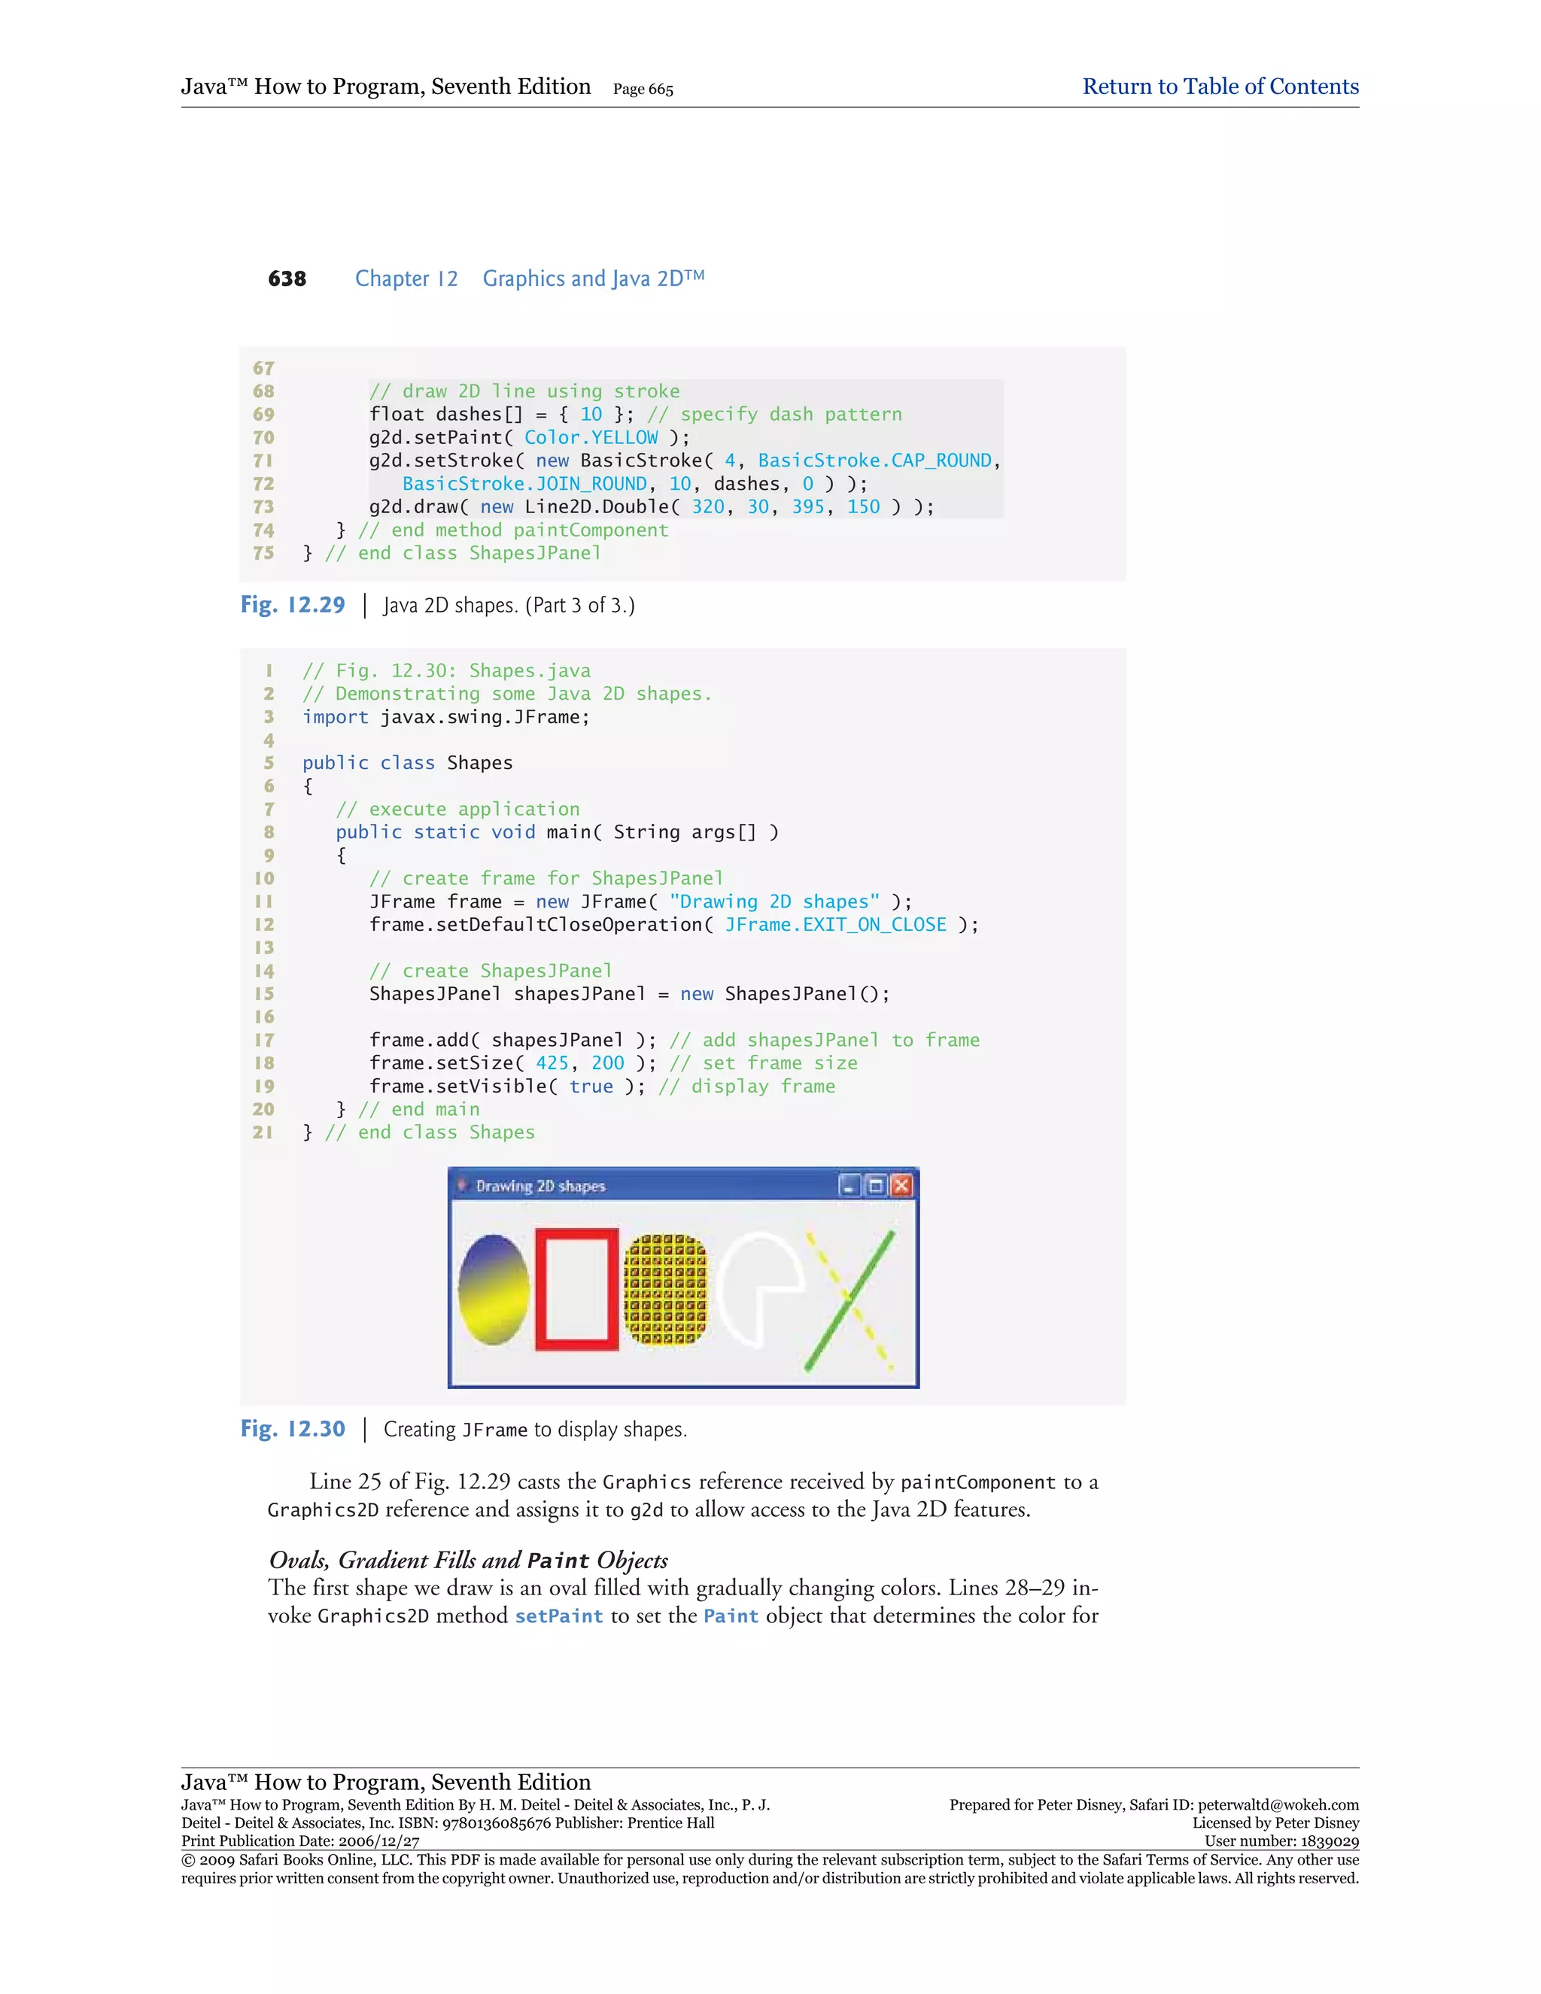1541x1994 pixels.
Task: Click the page number 638
Action: (x=287, y=278)
